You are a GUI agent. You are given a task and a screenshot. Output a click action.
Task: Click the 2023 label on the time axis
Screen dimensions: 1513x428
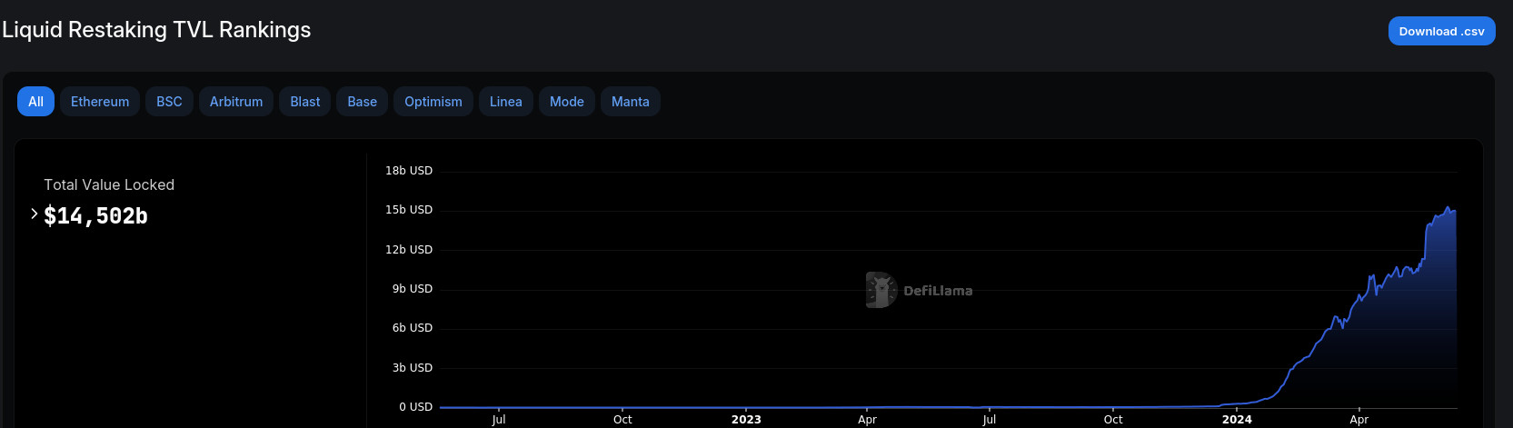(x=746, y=419)
